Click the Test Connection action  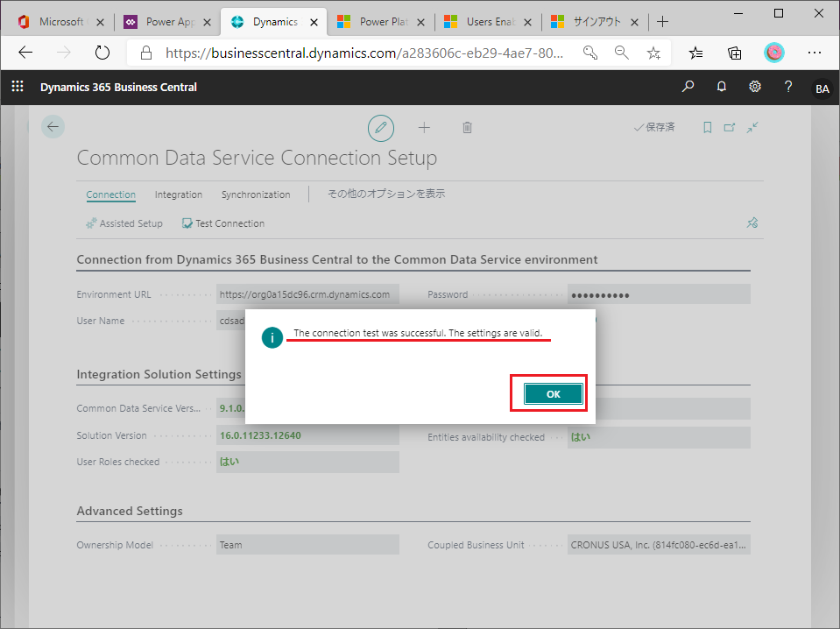pos(223,223)
